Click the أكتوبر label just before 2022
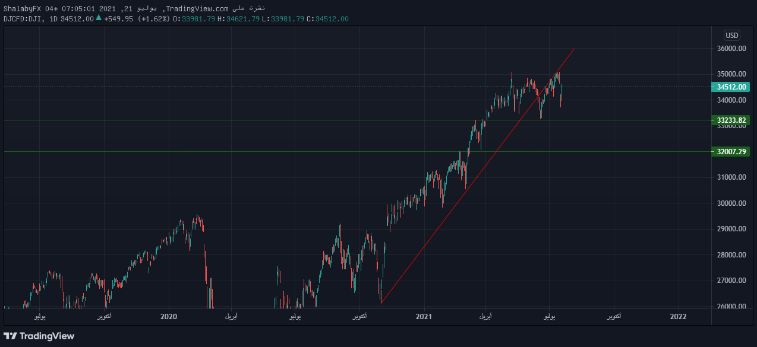This screenshot has height=347, width=757. point(614,317)
